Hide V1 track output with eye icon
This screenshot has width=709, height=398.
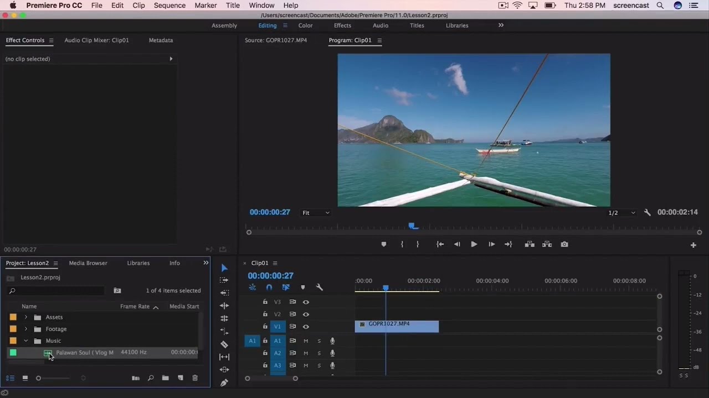point(306,327)
